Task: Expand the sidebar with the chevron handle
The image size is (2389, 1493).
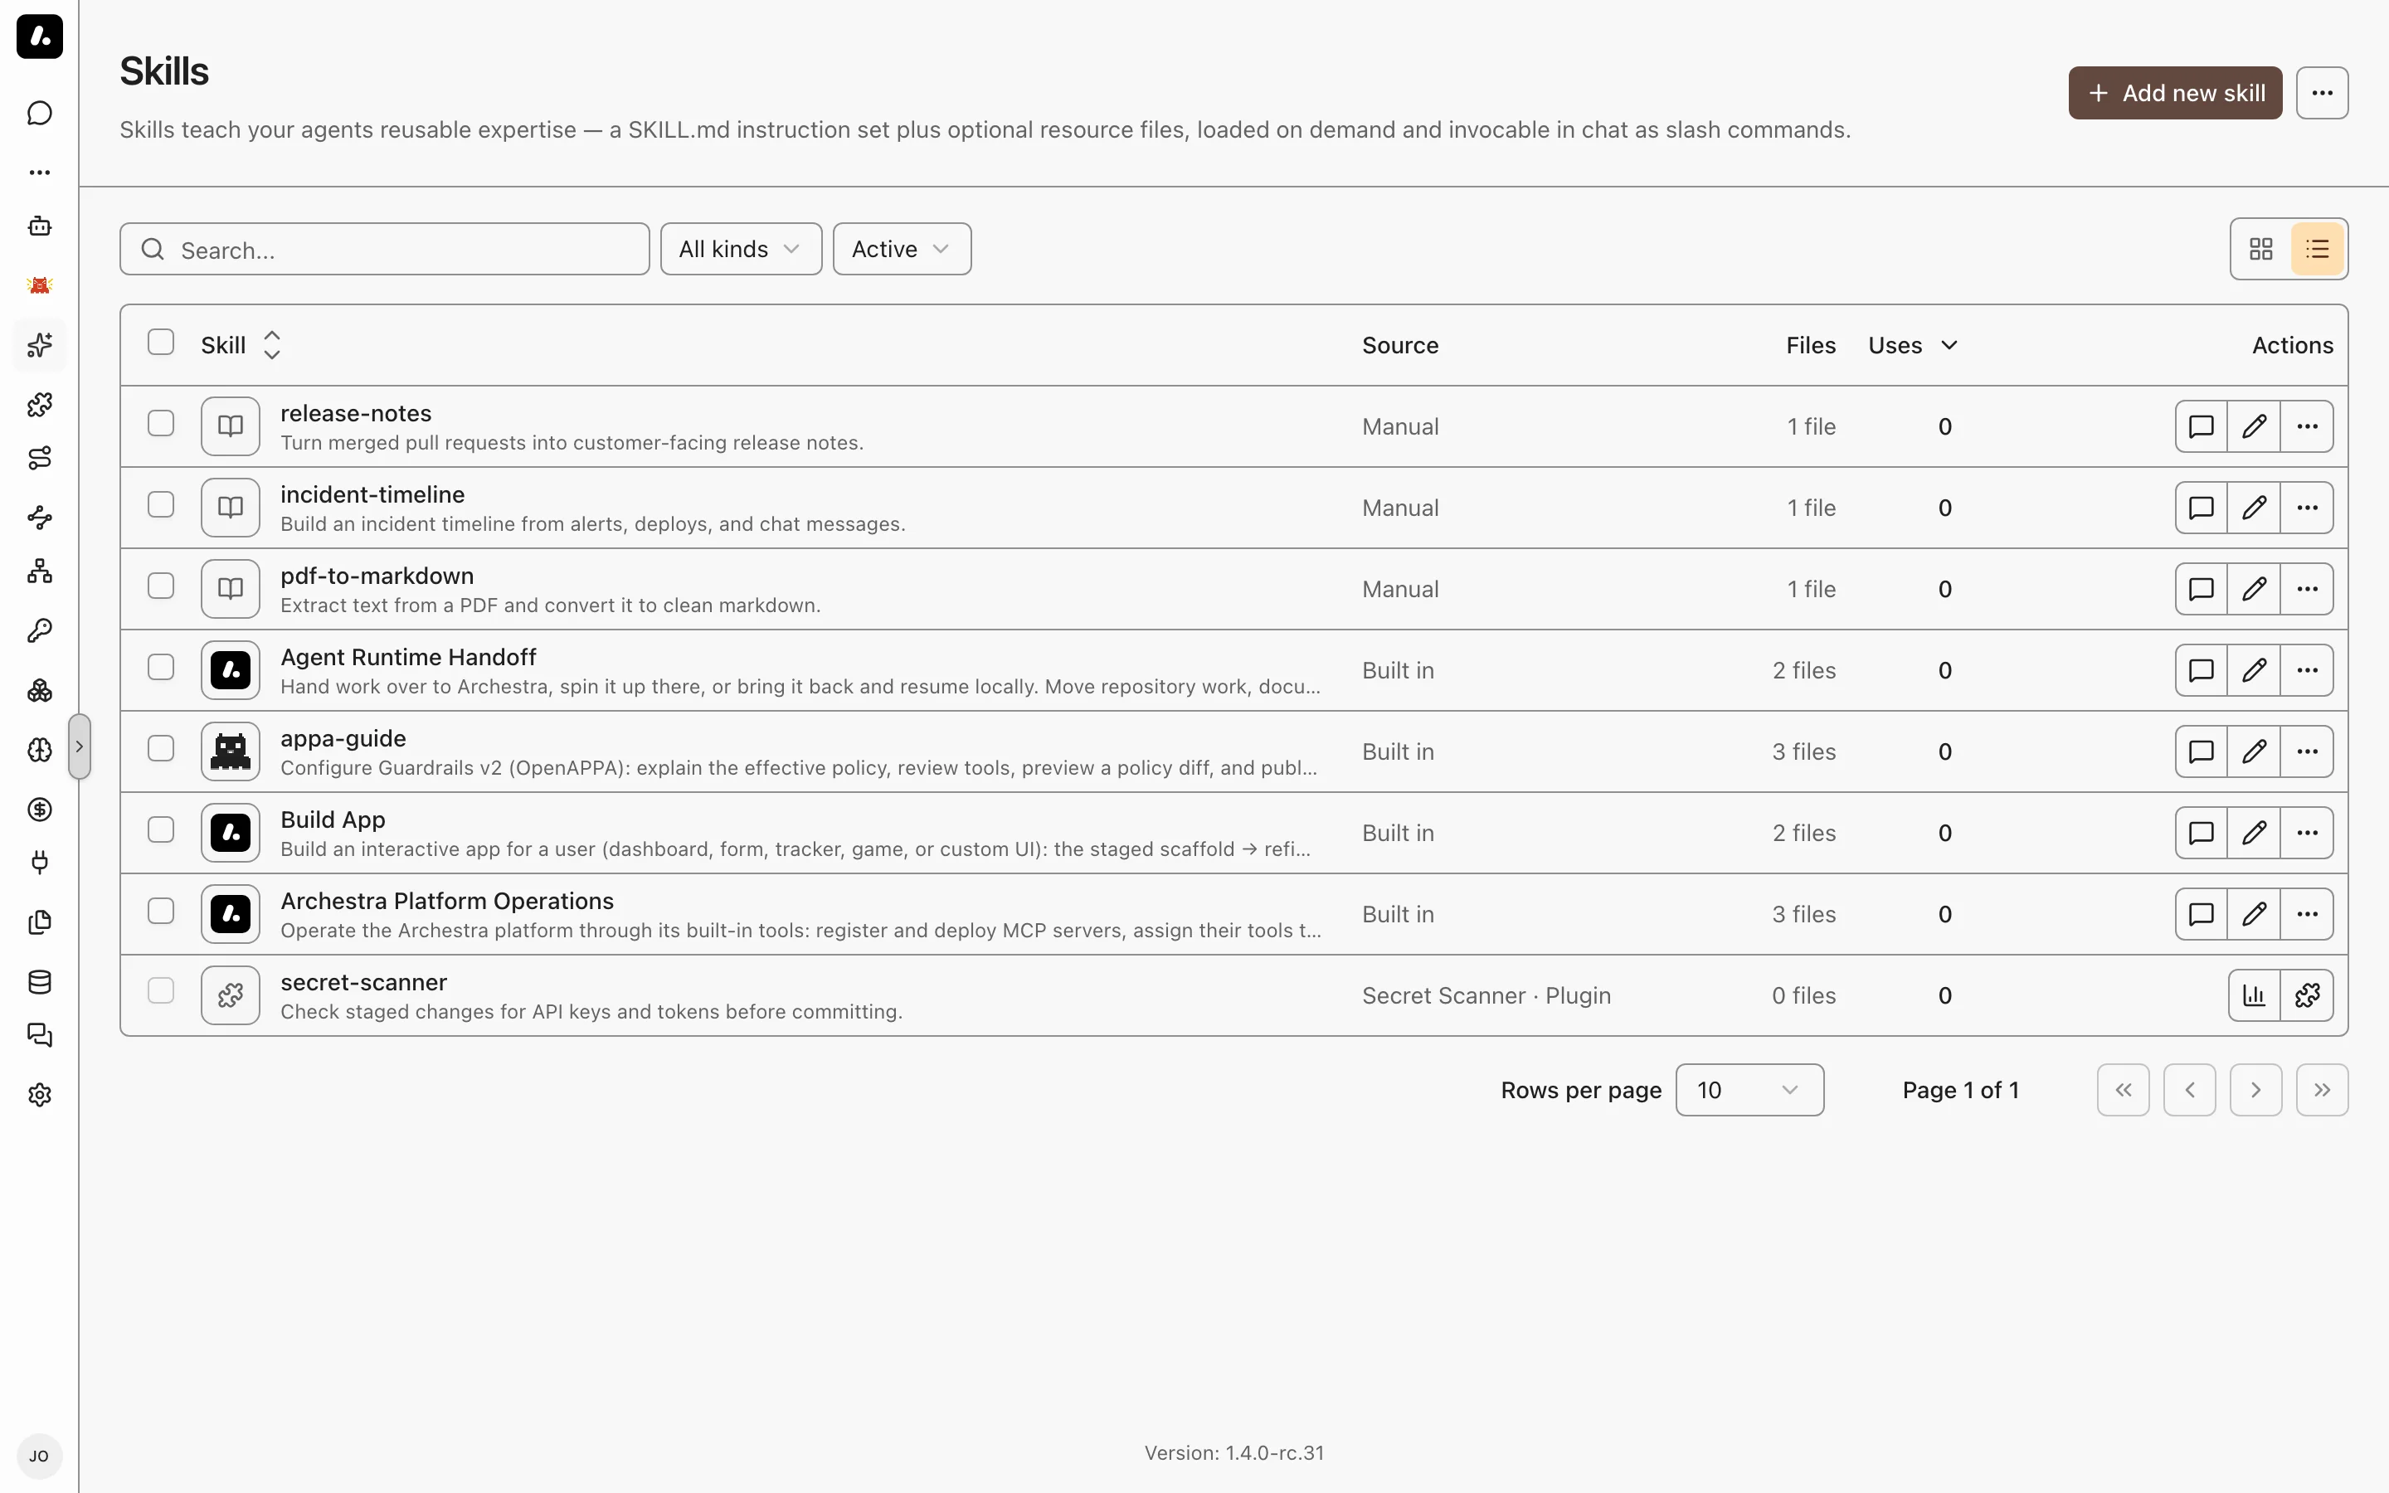Action: [x=79, y=746]
